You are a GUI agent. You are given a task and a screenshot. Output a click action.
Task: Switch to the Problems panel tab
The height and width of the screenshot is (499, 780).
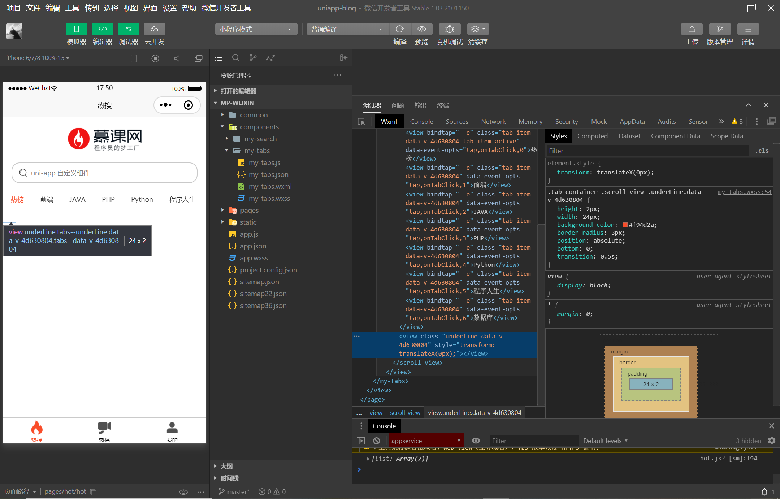point(398,105)
